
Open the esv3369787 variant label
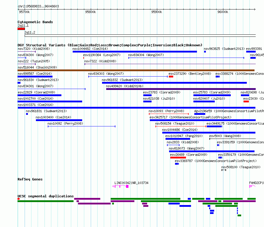pos(216,161)
